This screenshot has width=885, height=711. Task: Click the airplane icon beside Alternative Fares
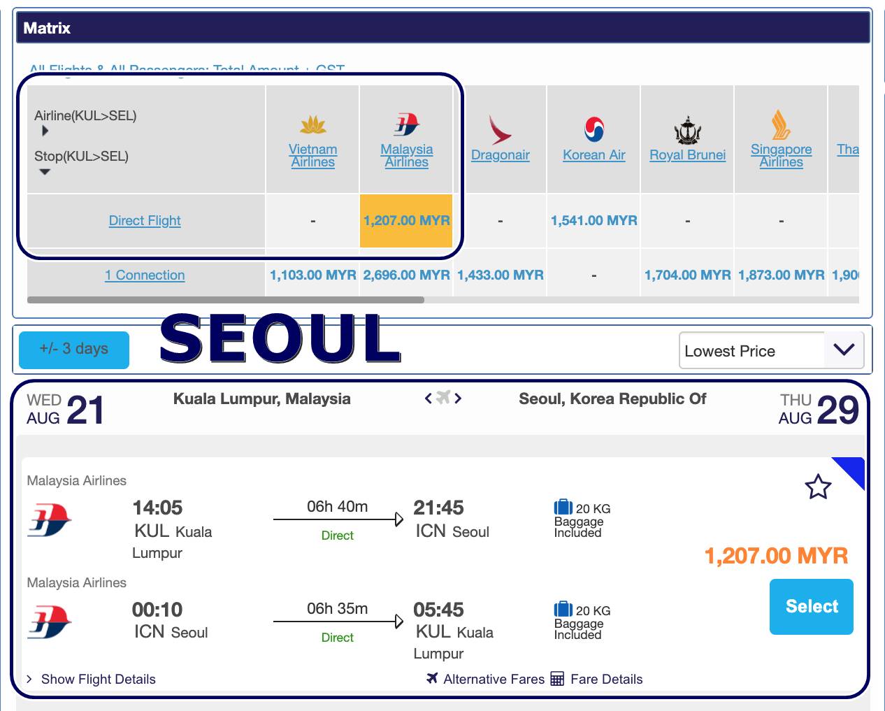tap(432, 678)
